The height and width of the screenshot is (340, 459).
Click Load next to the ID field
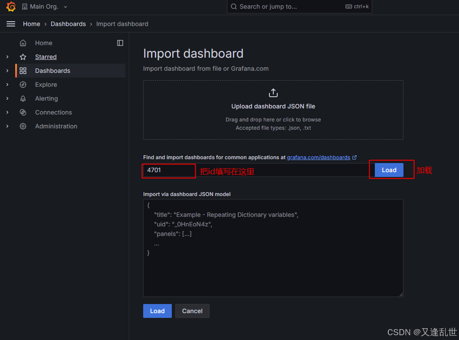(x=389, y=170)
